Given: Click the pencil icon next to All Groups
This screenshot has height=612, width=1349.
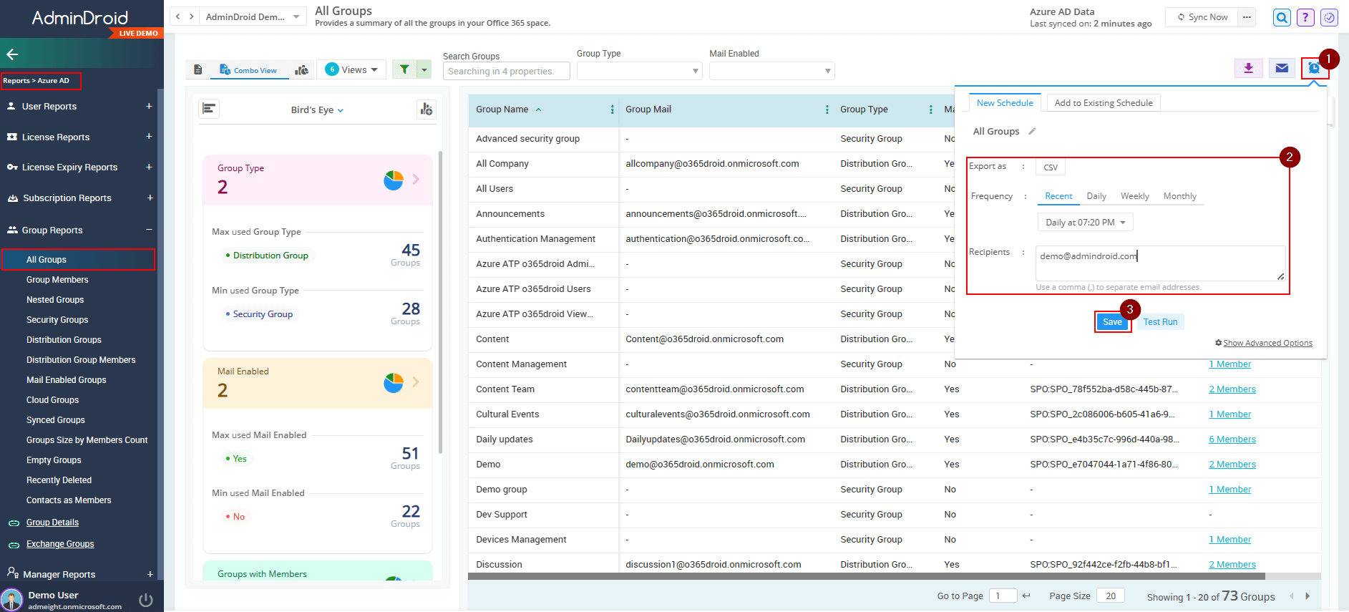Looking at the screenshot, I should [1032, 132].
